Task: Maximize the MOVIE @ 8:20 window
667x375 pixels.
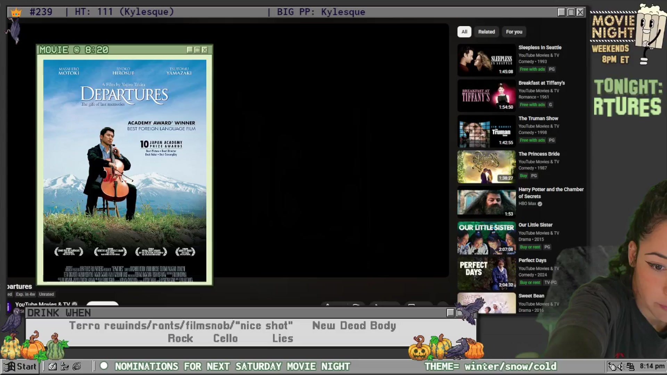Action: coord(197,50)
